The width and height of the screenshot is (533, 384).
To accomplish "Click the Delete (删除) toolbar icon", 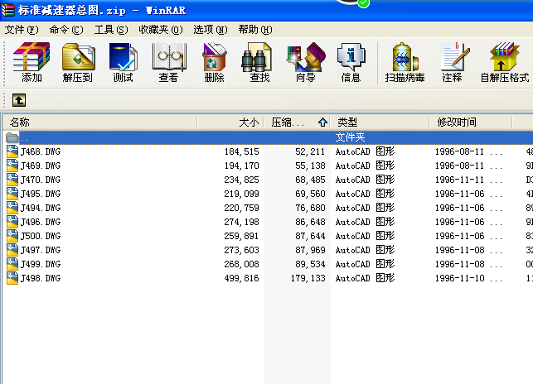I will [214, 62].
